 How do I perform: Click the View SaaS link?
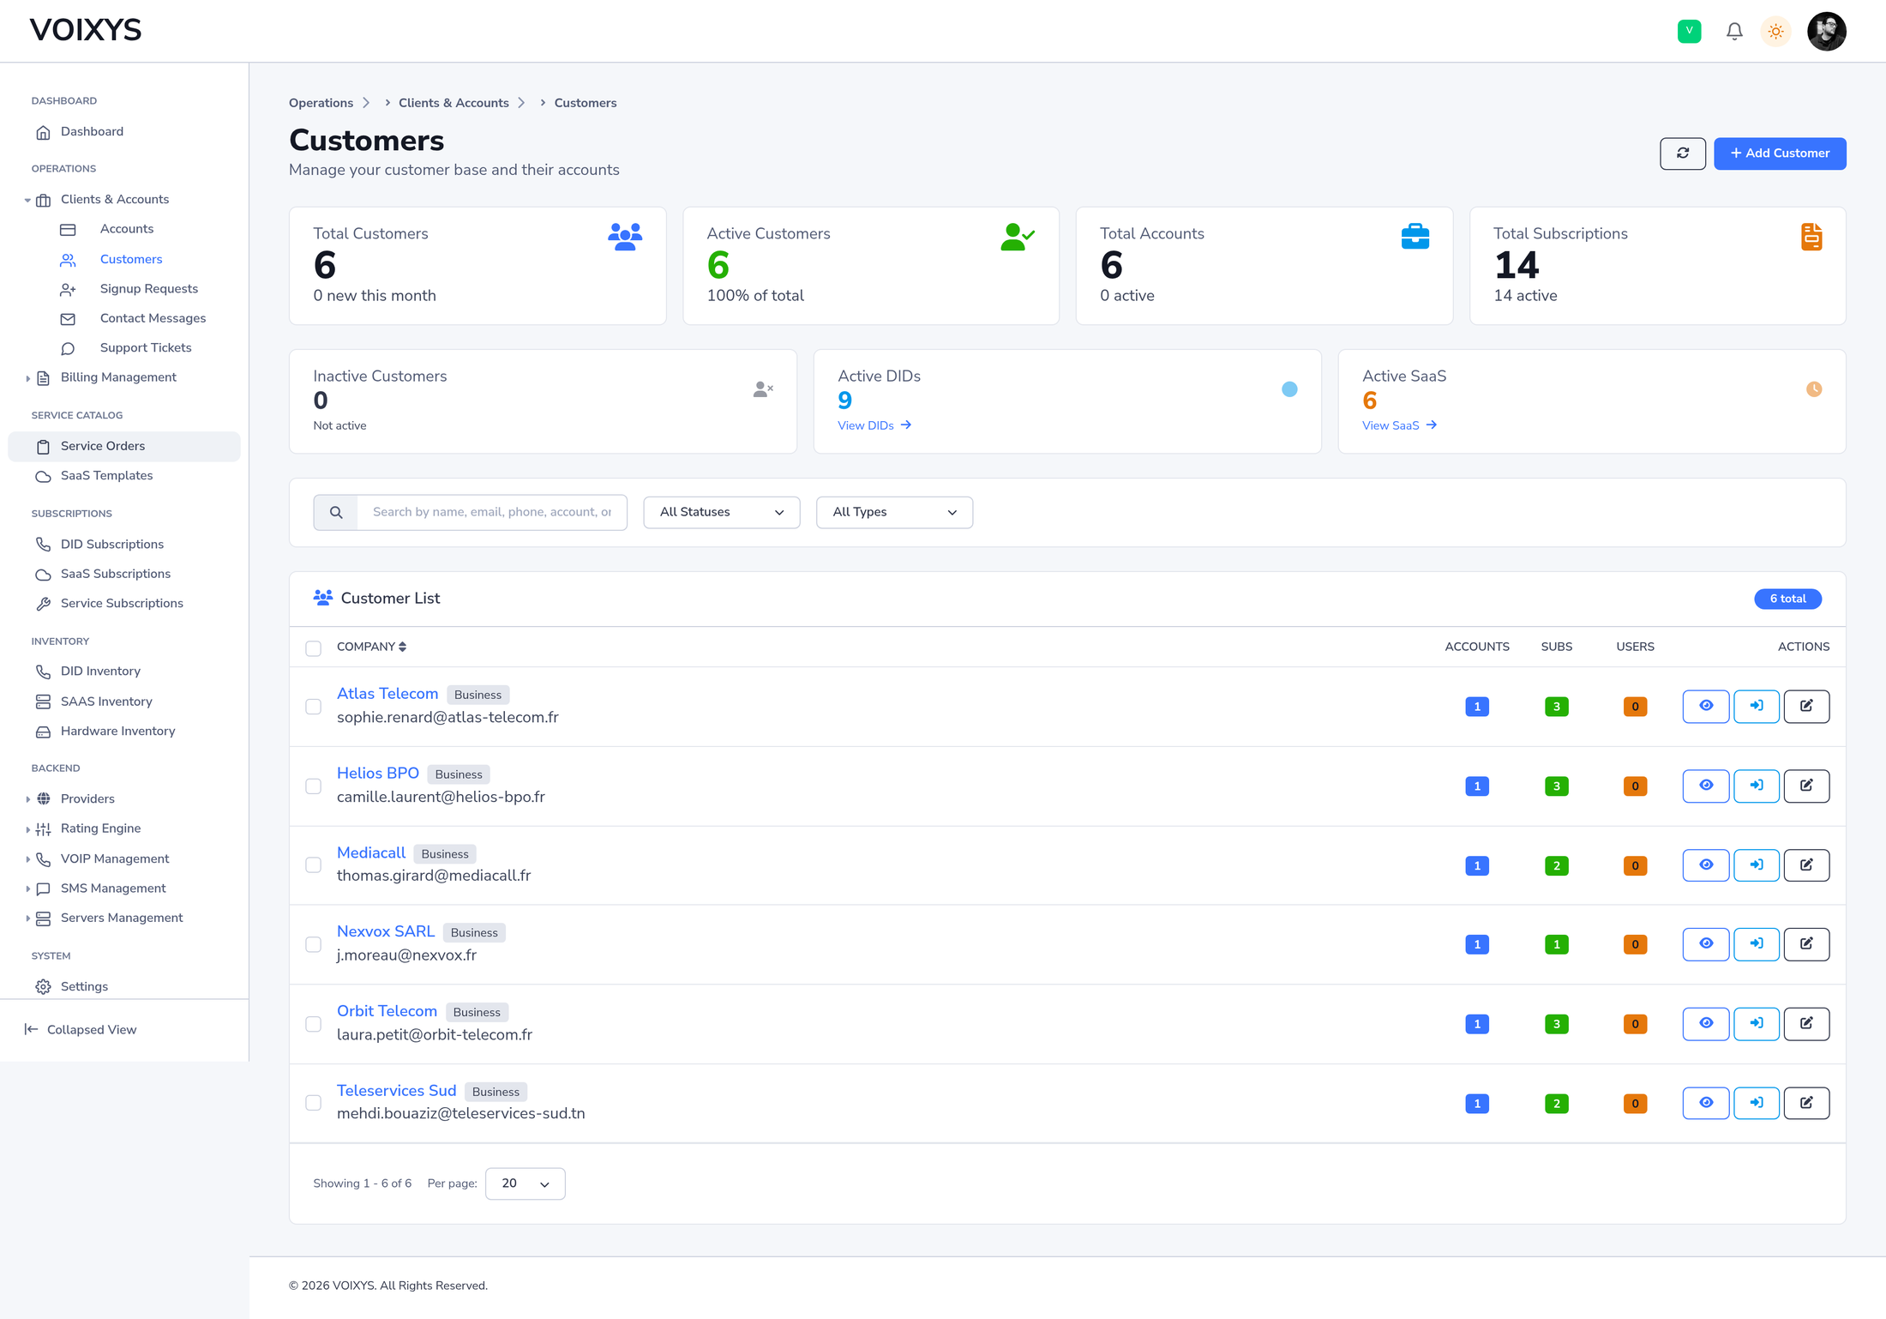tap(1399, 425)
